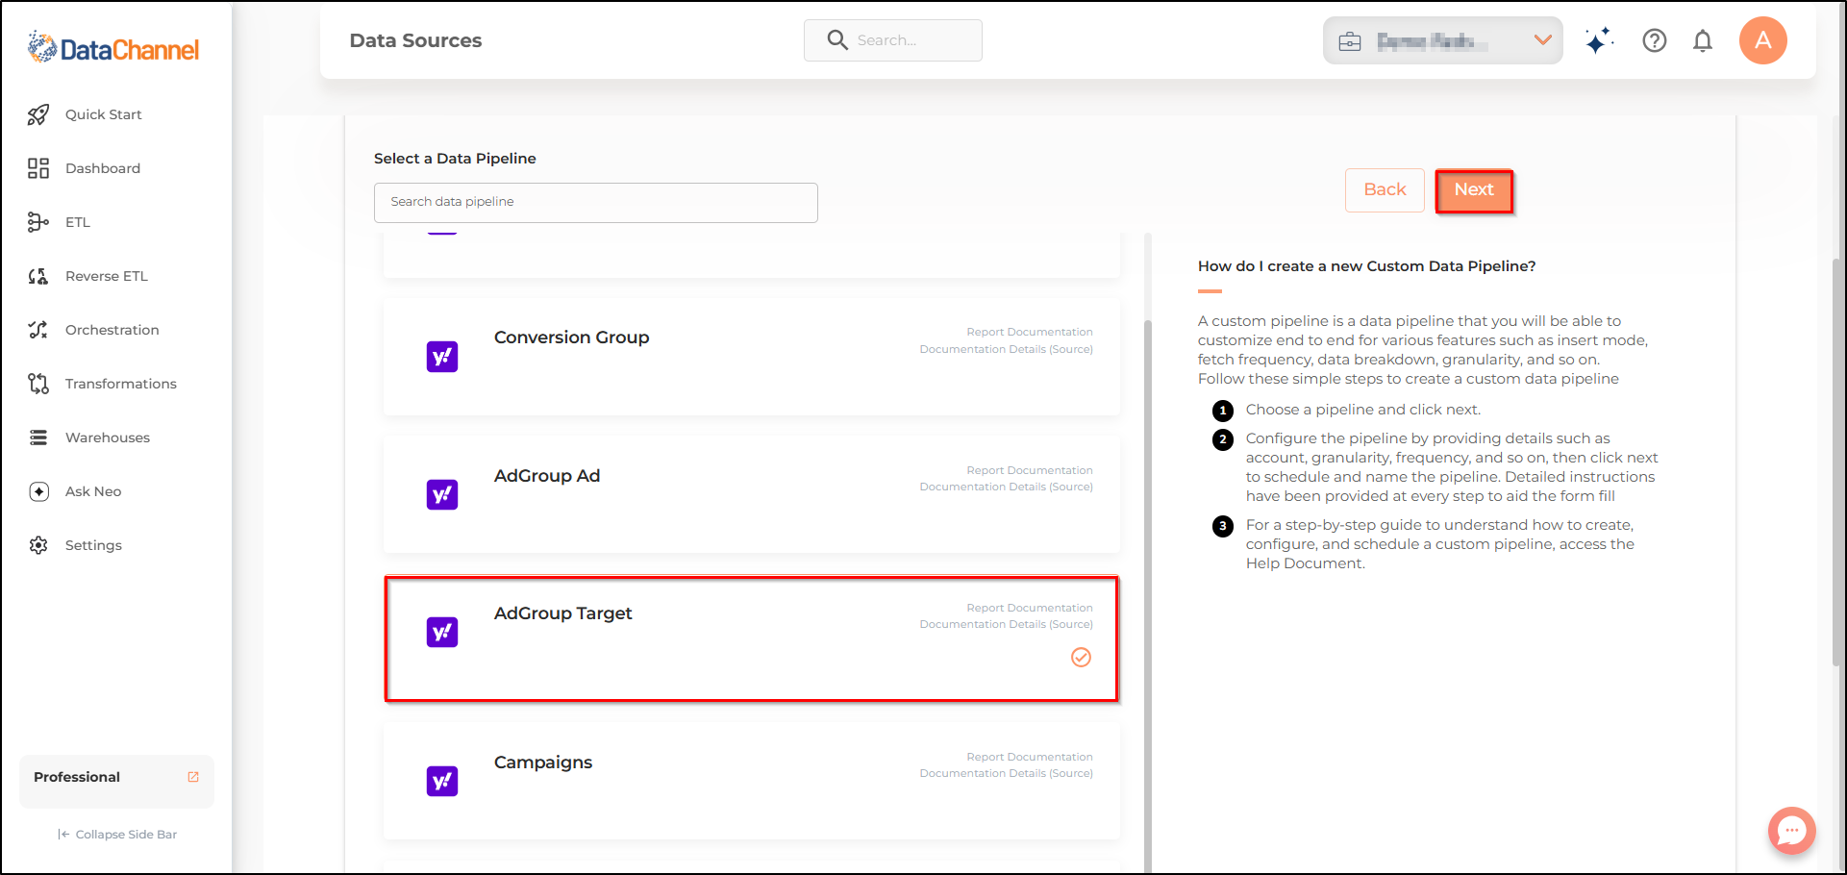Click the Conversion Group Yahoo icon

[x=442, y=357]
